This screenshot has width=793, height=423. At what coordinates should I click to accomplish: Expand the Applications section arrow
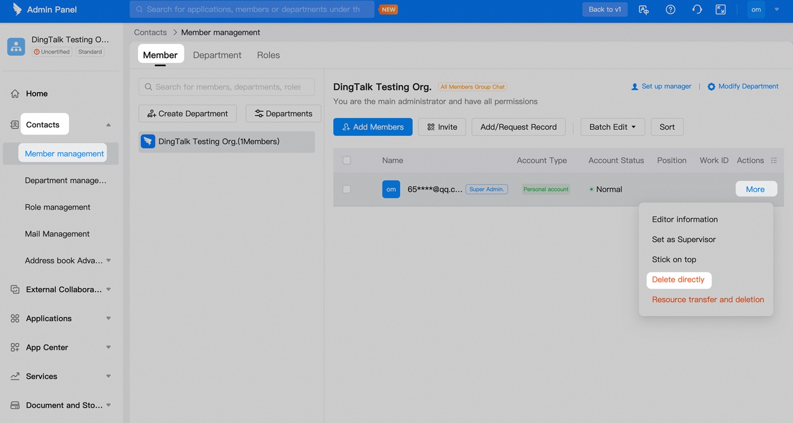[109, 318]
